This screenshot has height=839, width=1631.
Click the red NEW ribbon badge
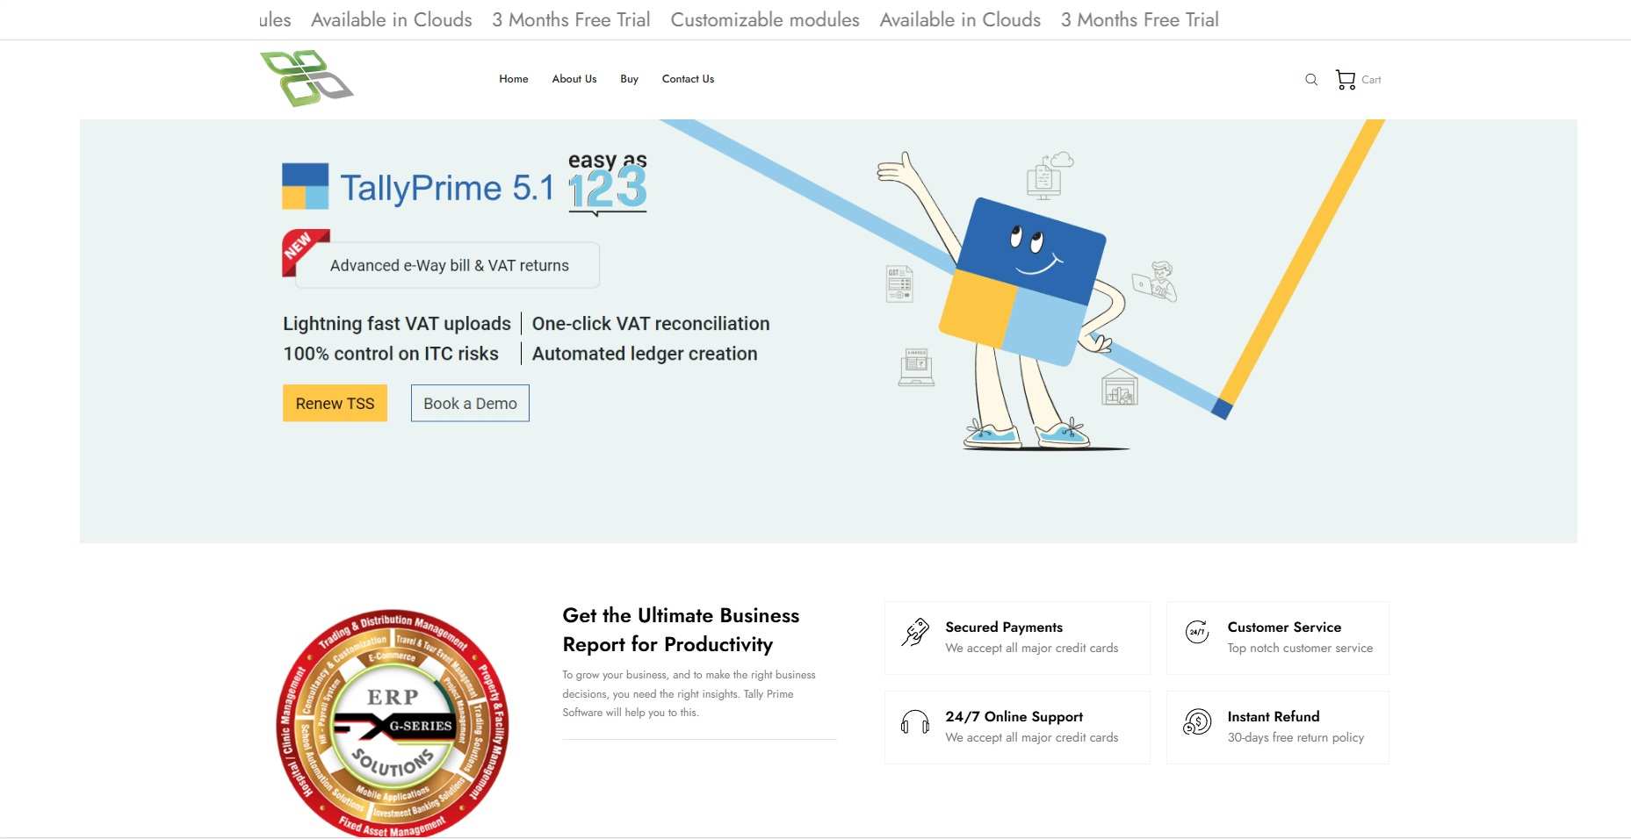pyautogui.click(x=305, y=252)
